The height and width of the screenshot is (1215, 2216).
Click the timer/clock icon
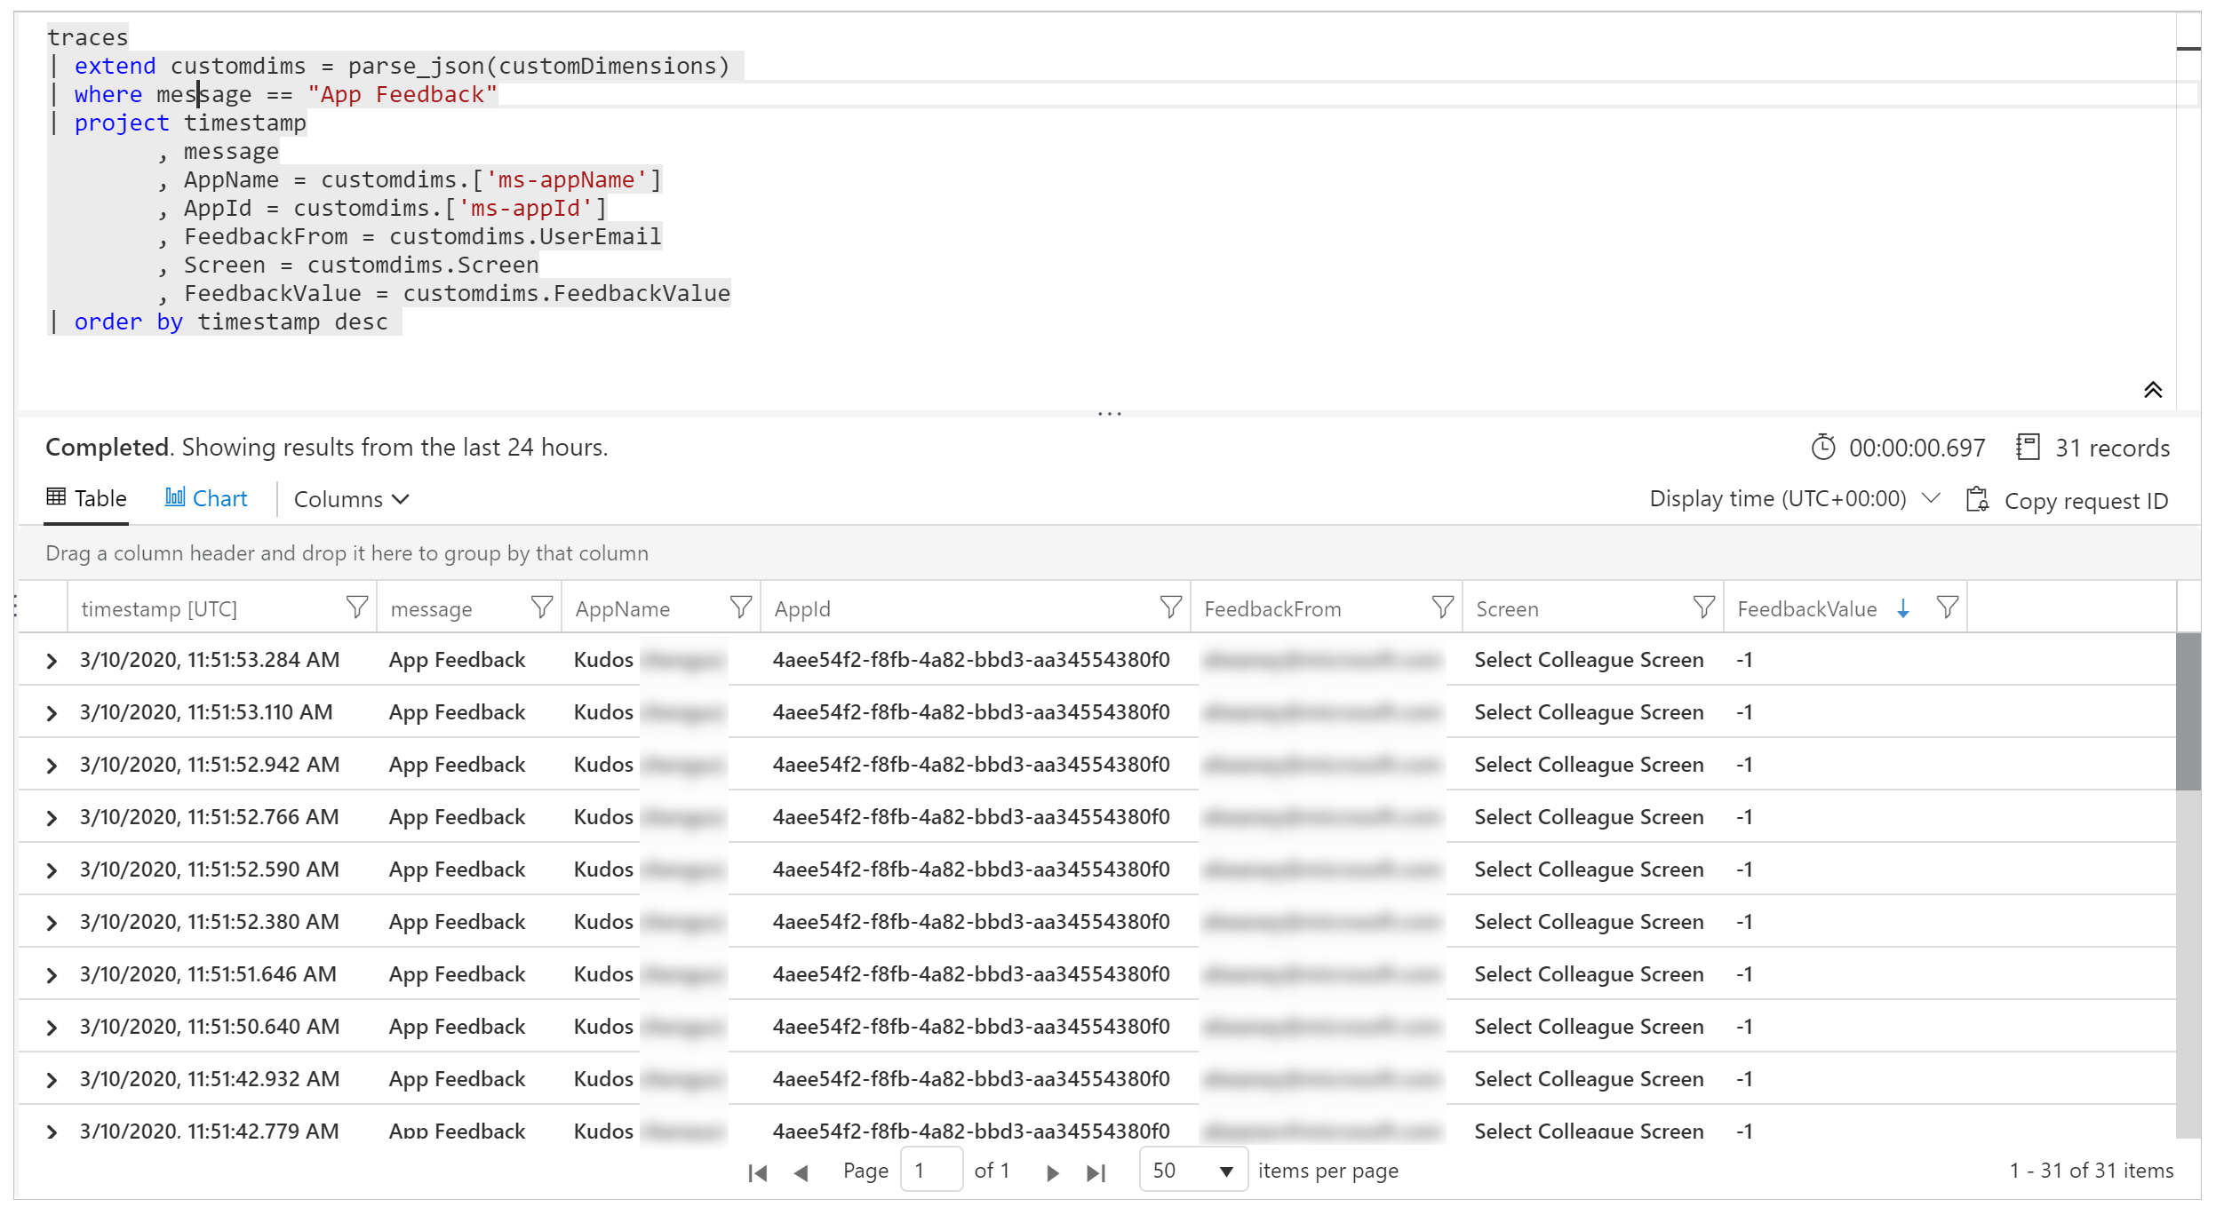1829,448
